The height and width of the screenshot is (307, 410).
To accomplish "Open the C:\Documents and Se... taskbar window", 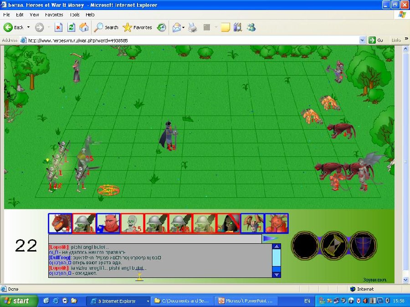I will (182, 301).
